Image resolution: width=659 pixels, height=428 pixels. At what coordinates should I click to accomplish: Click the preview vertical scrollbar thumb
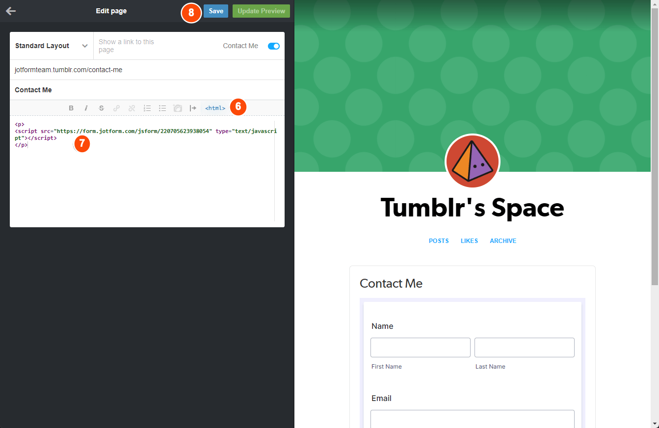655,146
